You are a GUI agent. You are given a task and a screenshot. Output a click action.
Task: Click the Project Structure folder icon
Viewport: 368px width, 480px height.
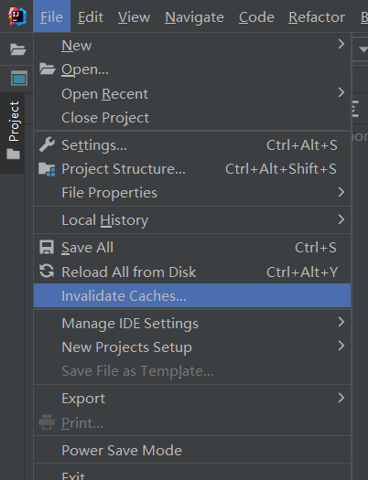click(x=47, y=169)
